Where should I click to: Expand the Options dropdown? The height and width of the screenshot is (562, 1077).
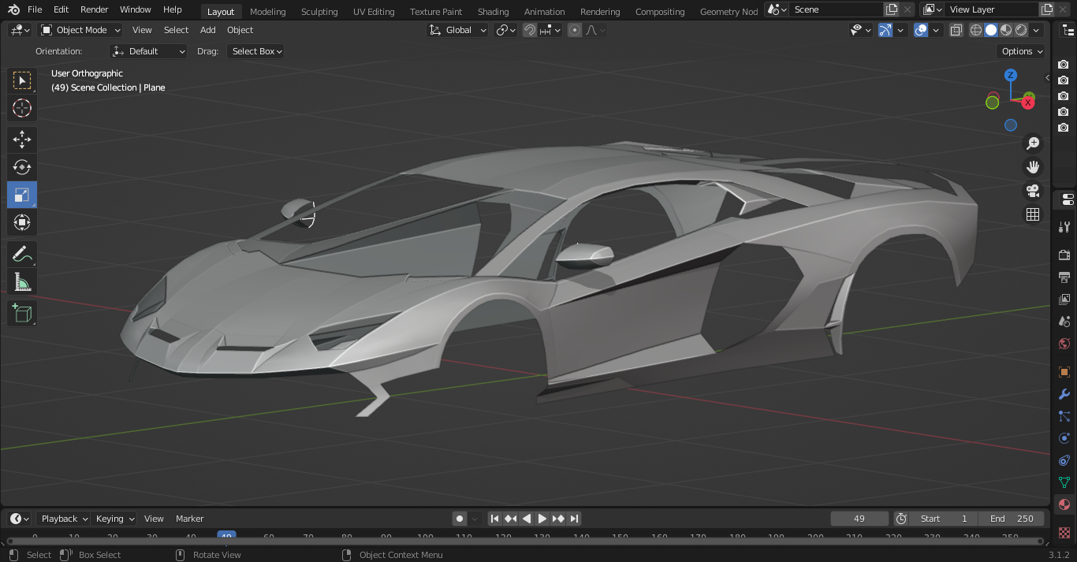[x=1022, y=51]
